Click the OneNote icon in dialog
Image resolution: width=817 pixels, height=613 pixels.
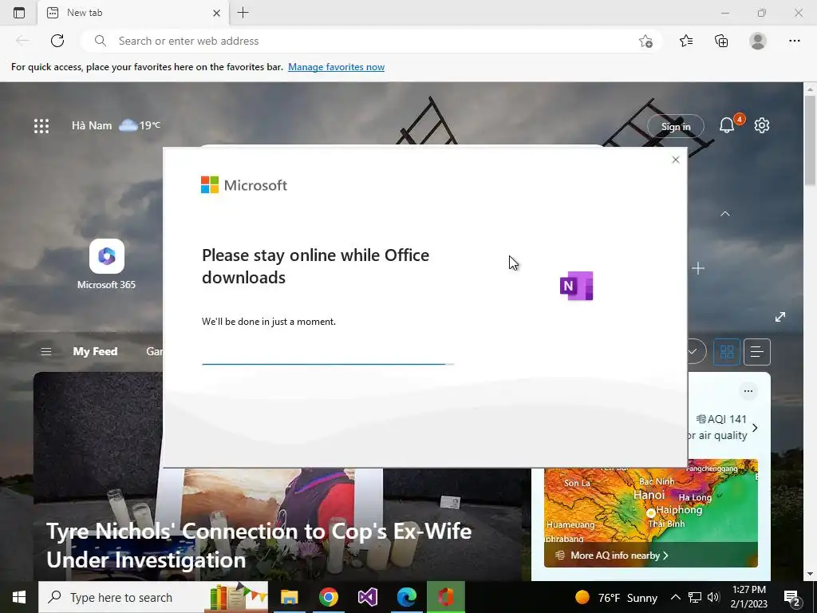point(576,286)
